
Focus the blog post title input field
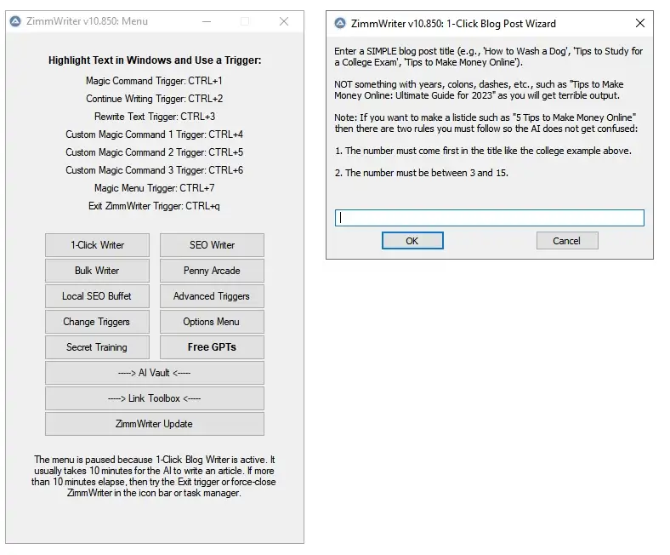(x=489, y=218)
